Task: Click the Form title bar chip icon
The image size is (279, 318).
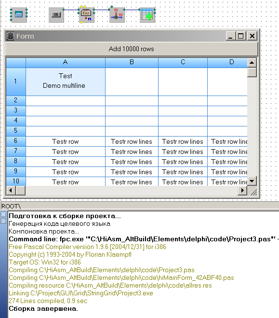Action: 10,36
